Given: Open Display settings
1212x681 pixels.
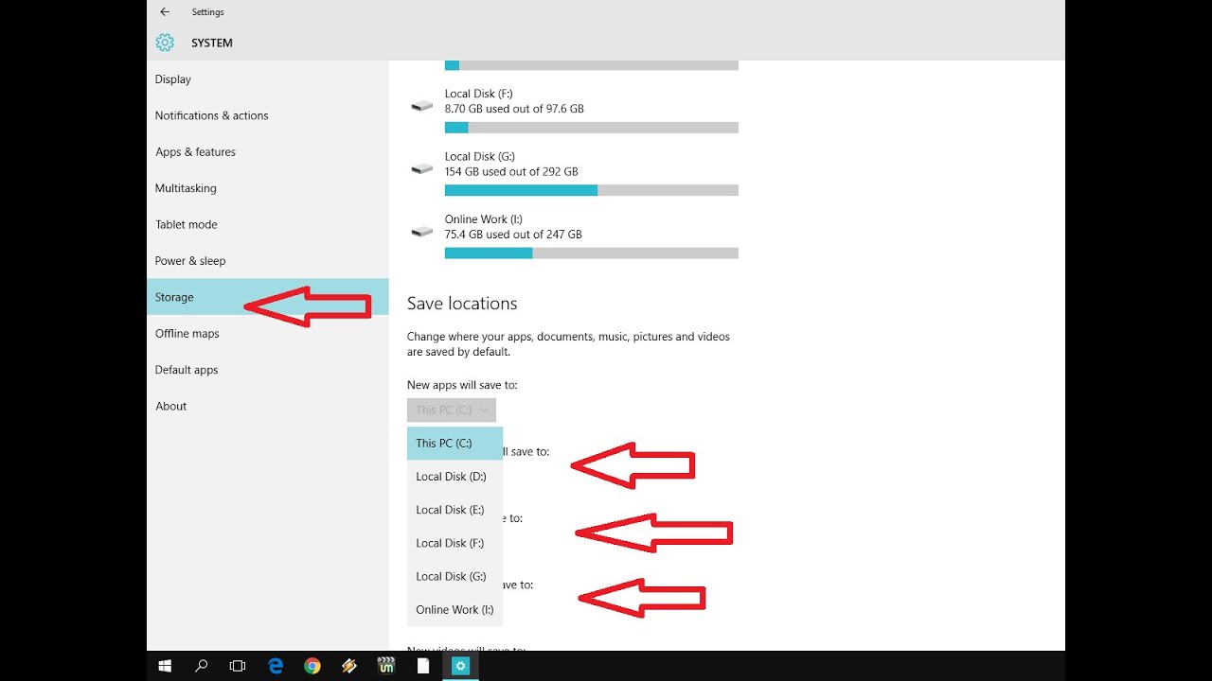Looking at the screenshot, I should pos(268,79).
